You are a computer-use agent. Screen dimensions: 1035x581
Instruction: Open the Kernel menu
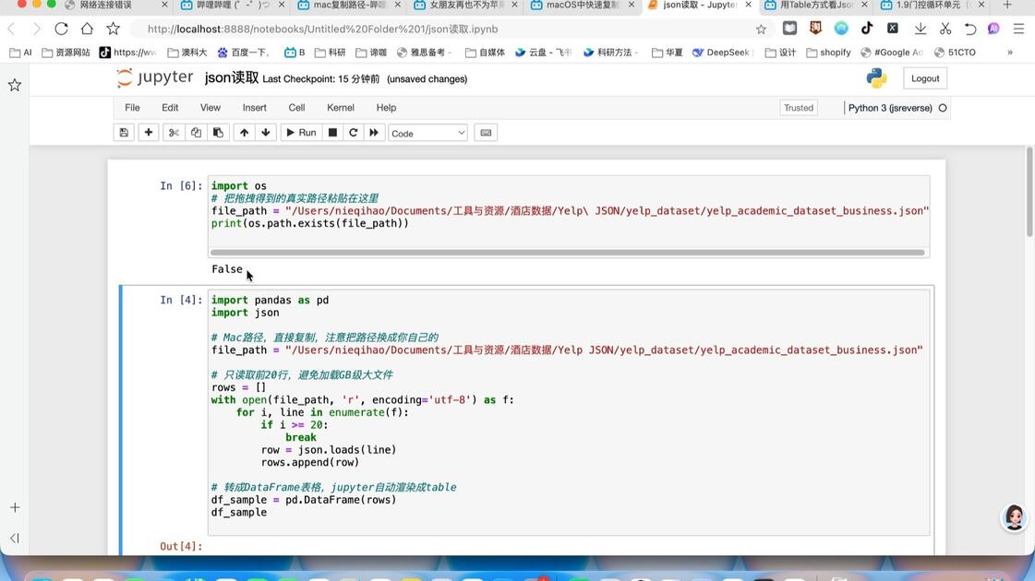341,108
